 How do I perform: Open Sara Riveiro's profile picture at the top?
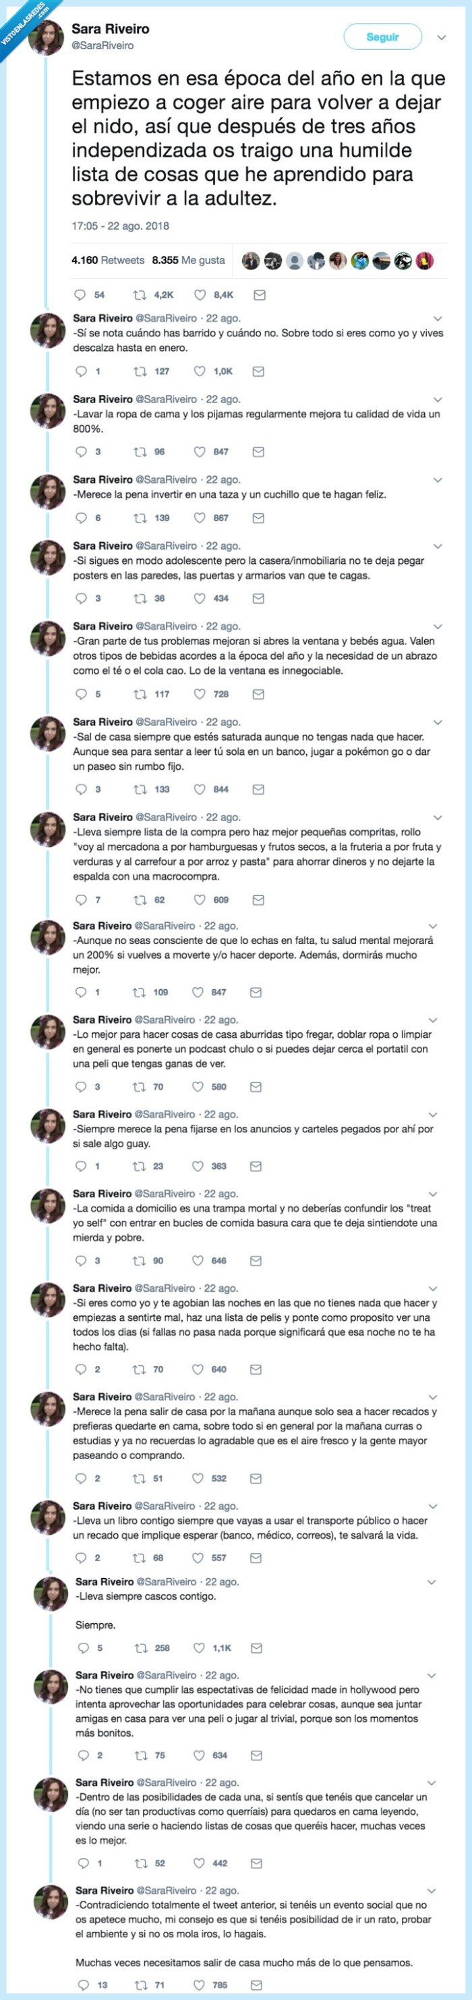(47, 36)
